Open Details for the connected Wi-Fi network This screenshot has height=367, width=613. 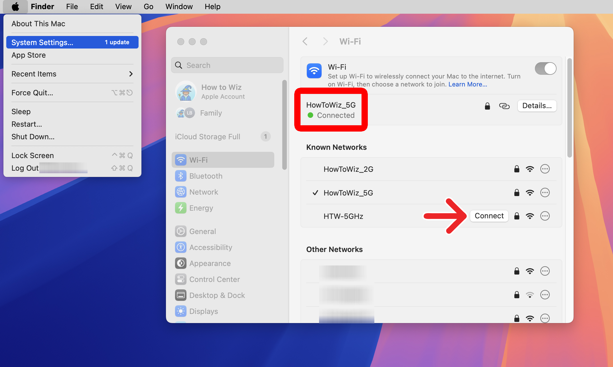[x=537, y=106]
